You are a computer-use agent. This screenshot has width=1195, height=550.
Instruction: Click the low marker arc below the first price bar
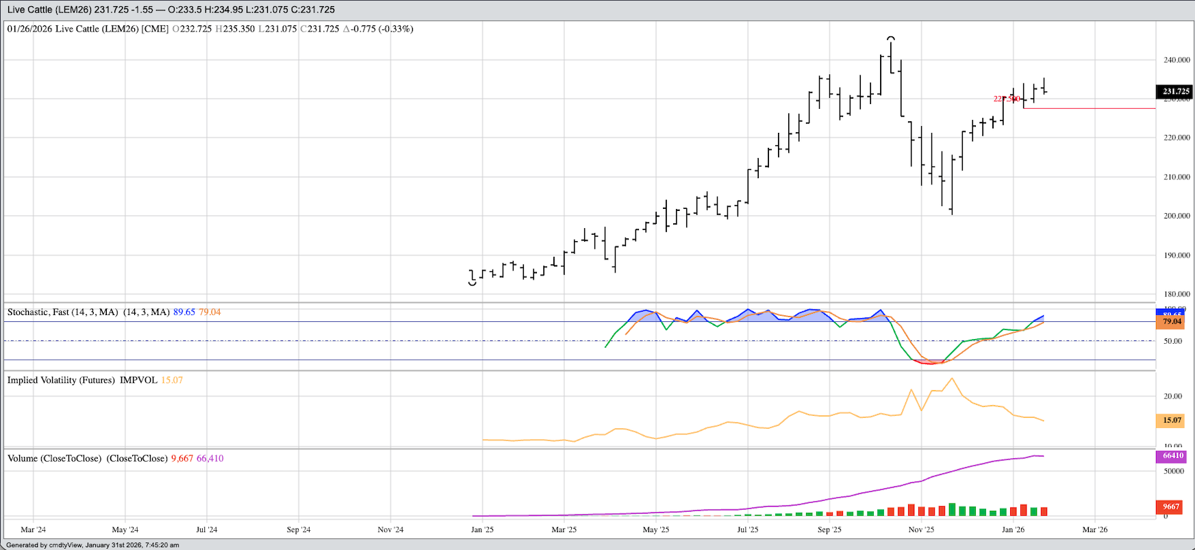pos(473,283)
